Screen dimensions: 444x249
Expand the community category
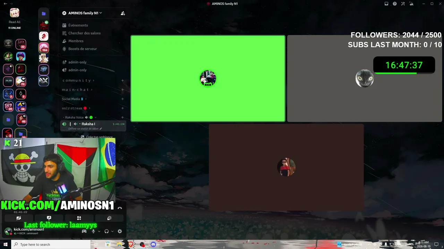78,81
